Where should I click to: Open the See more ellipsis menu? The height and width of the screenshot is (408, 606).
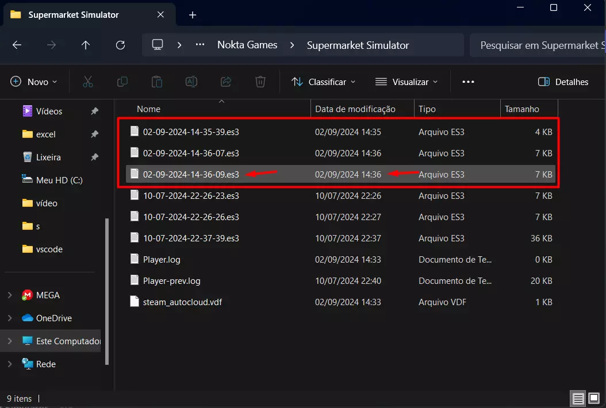coord(468,82)
